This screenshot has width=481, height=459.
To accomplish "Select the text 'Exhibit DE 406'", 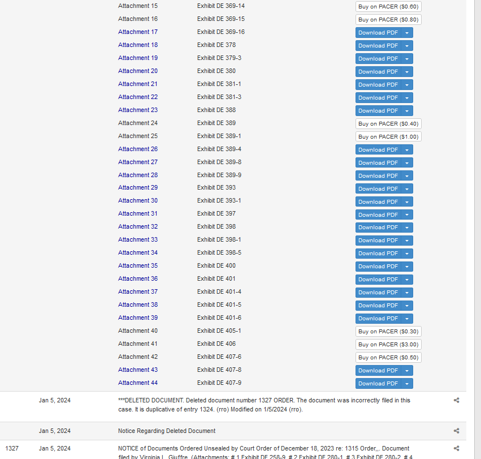I will coord(216,344).
